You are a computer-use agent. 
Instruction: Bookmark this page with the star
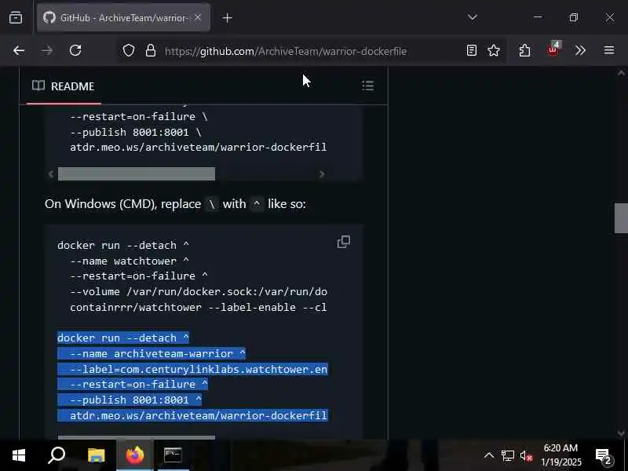[x=494, y=50]
